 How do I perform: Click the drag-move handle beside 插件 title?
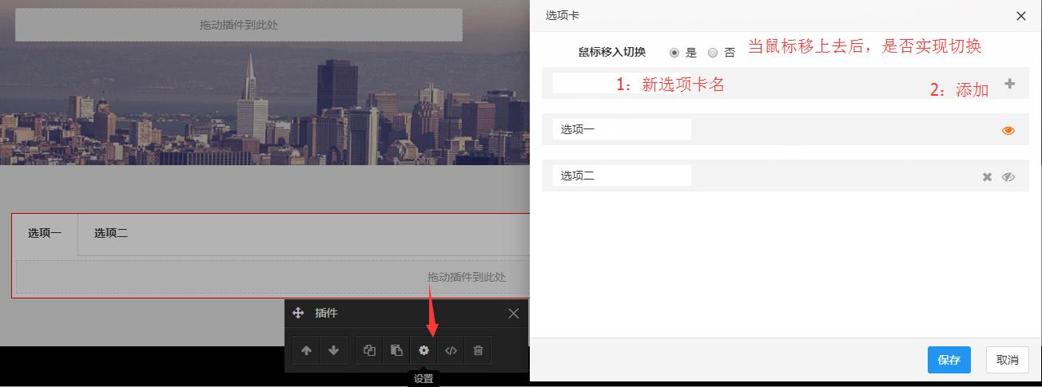click(298, 314)
